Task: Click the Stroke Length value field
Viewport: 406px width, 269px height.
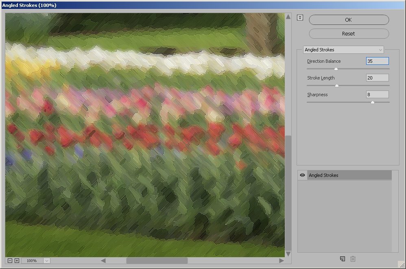Action: (377, 78)
